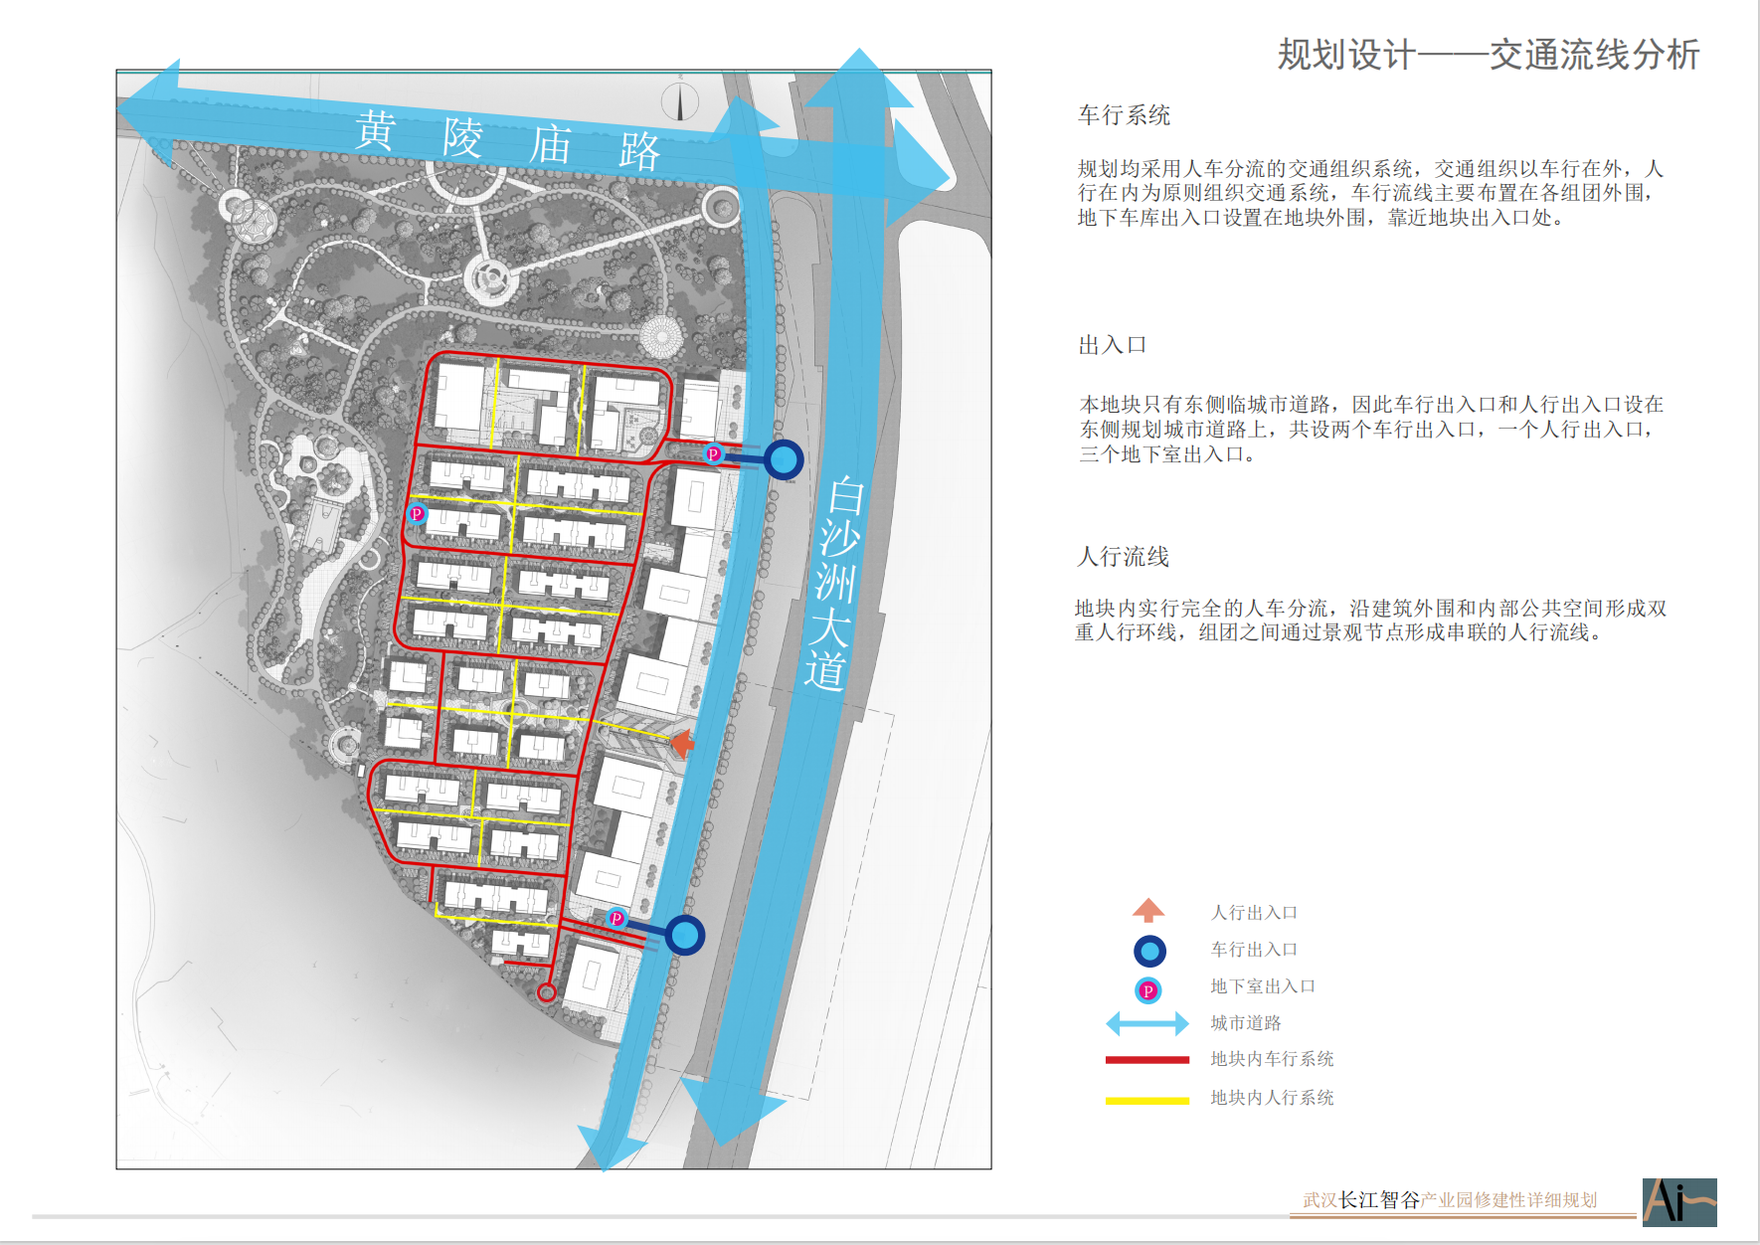Click the legend label 地块内人行系统
Screen dimensions: 1760x1245
tap(1272, 1098)
